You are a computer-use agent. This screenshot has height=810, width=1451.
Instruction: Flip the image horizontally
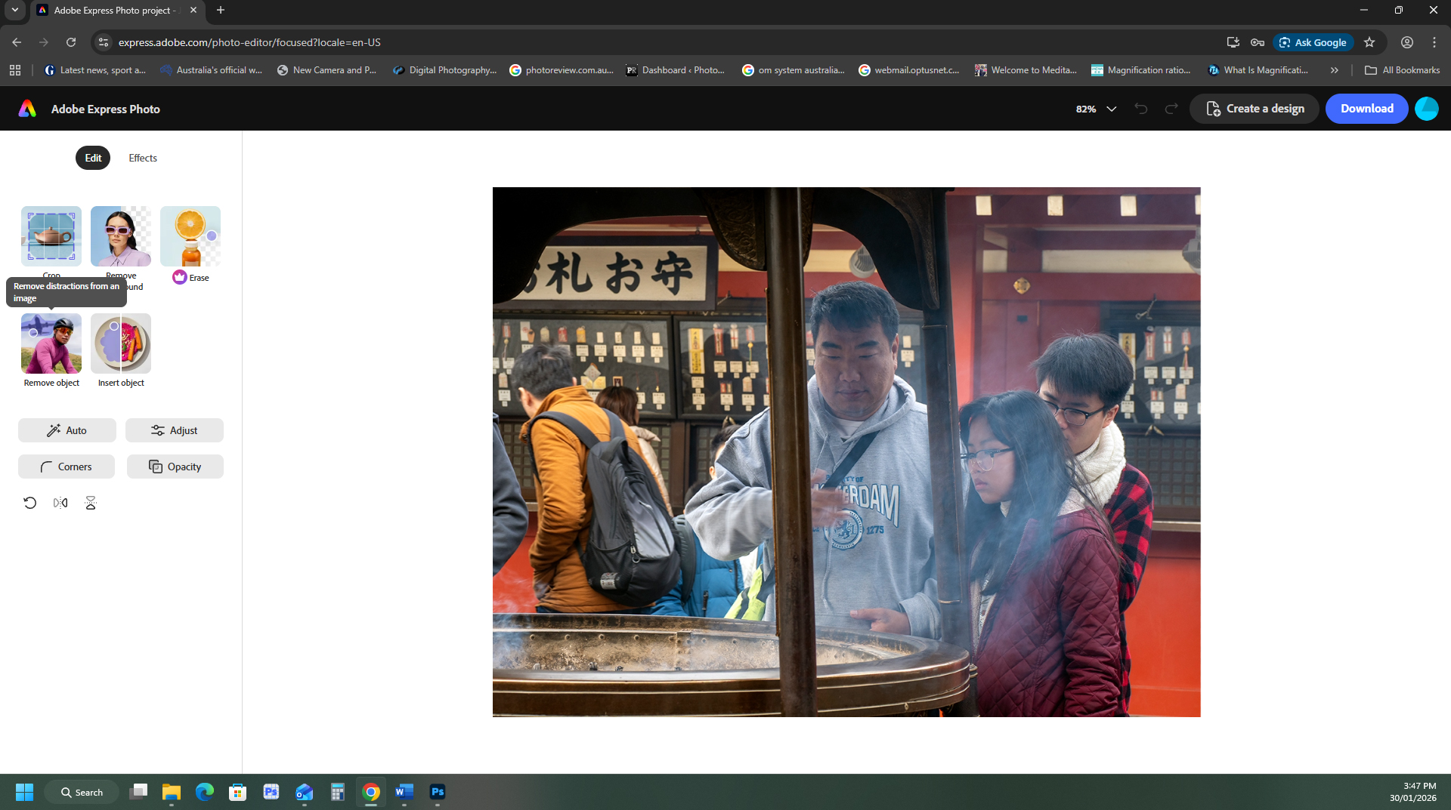[x=60, y=503]
